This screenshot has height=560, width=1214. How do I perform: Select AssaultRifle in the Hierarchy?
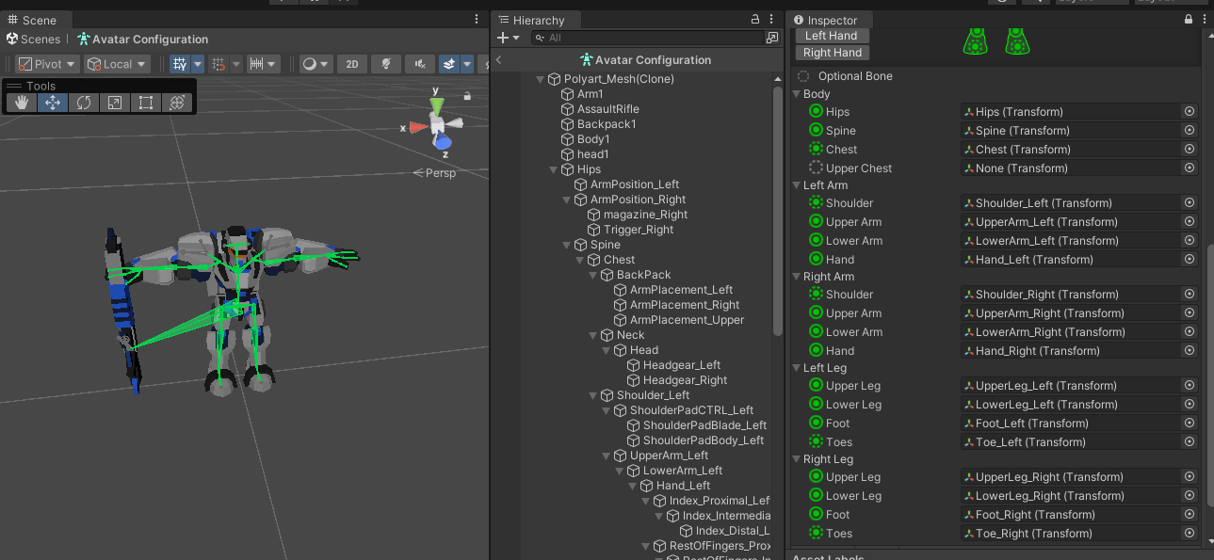607,109
